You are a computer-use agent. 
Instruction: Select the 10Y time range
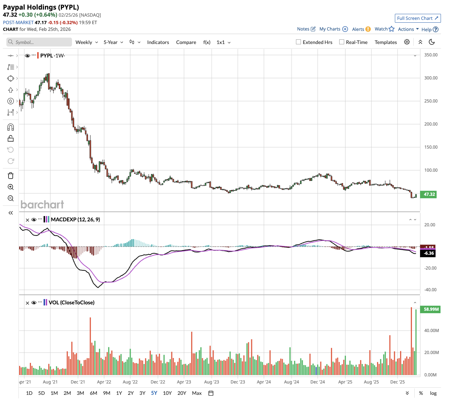167,393
